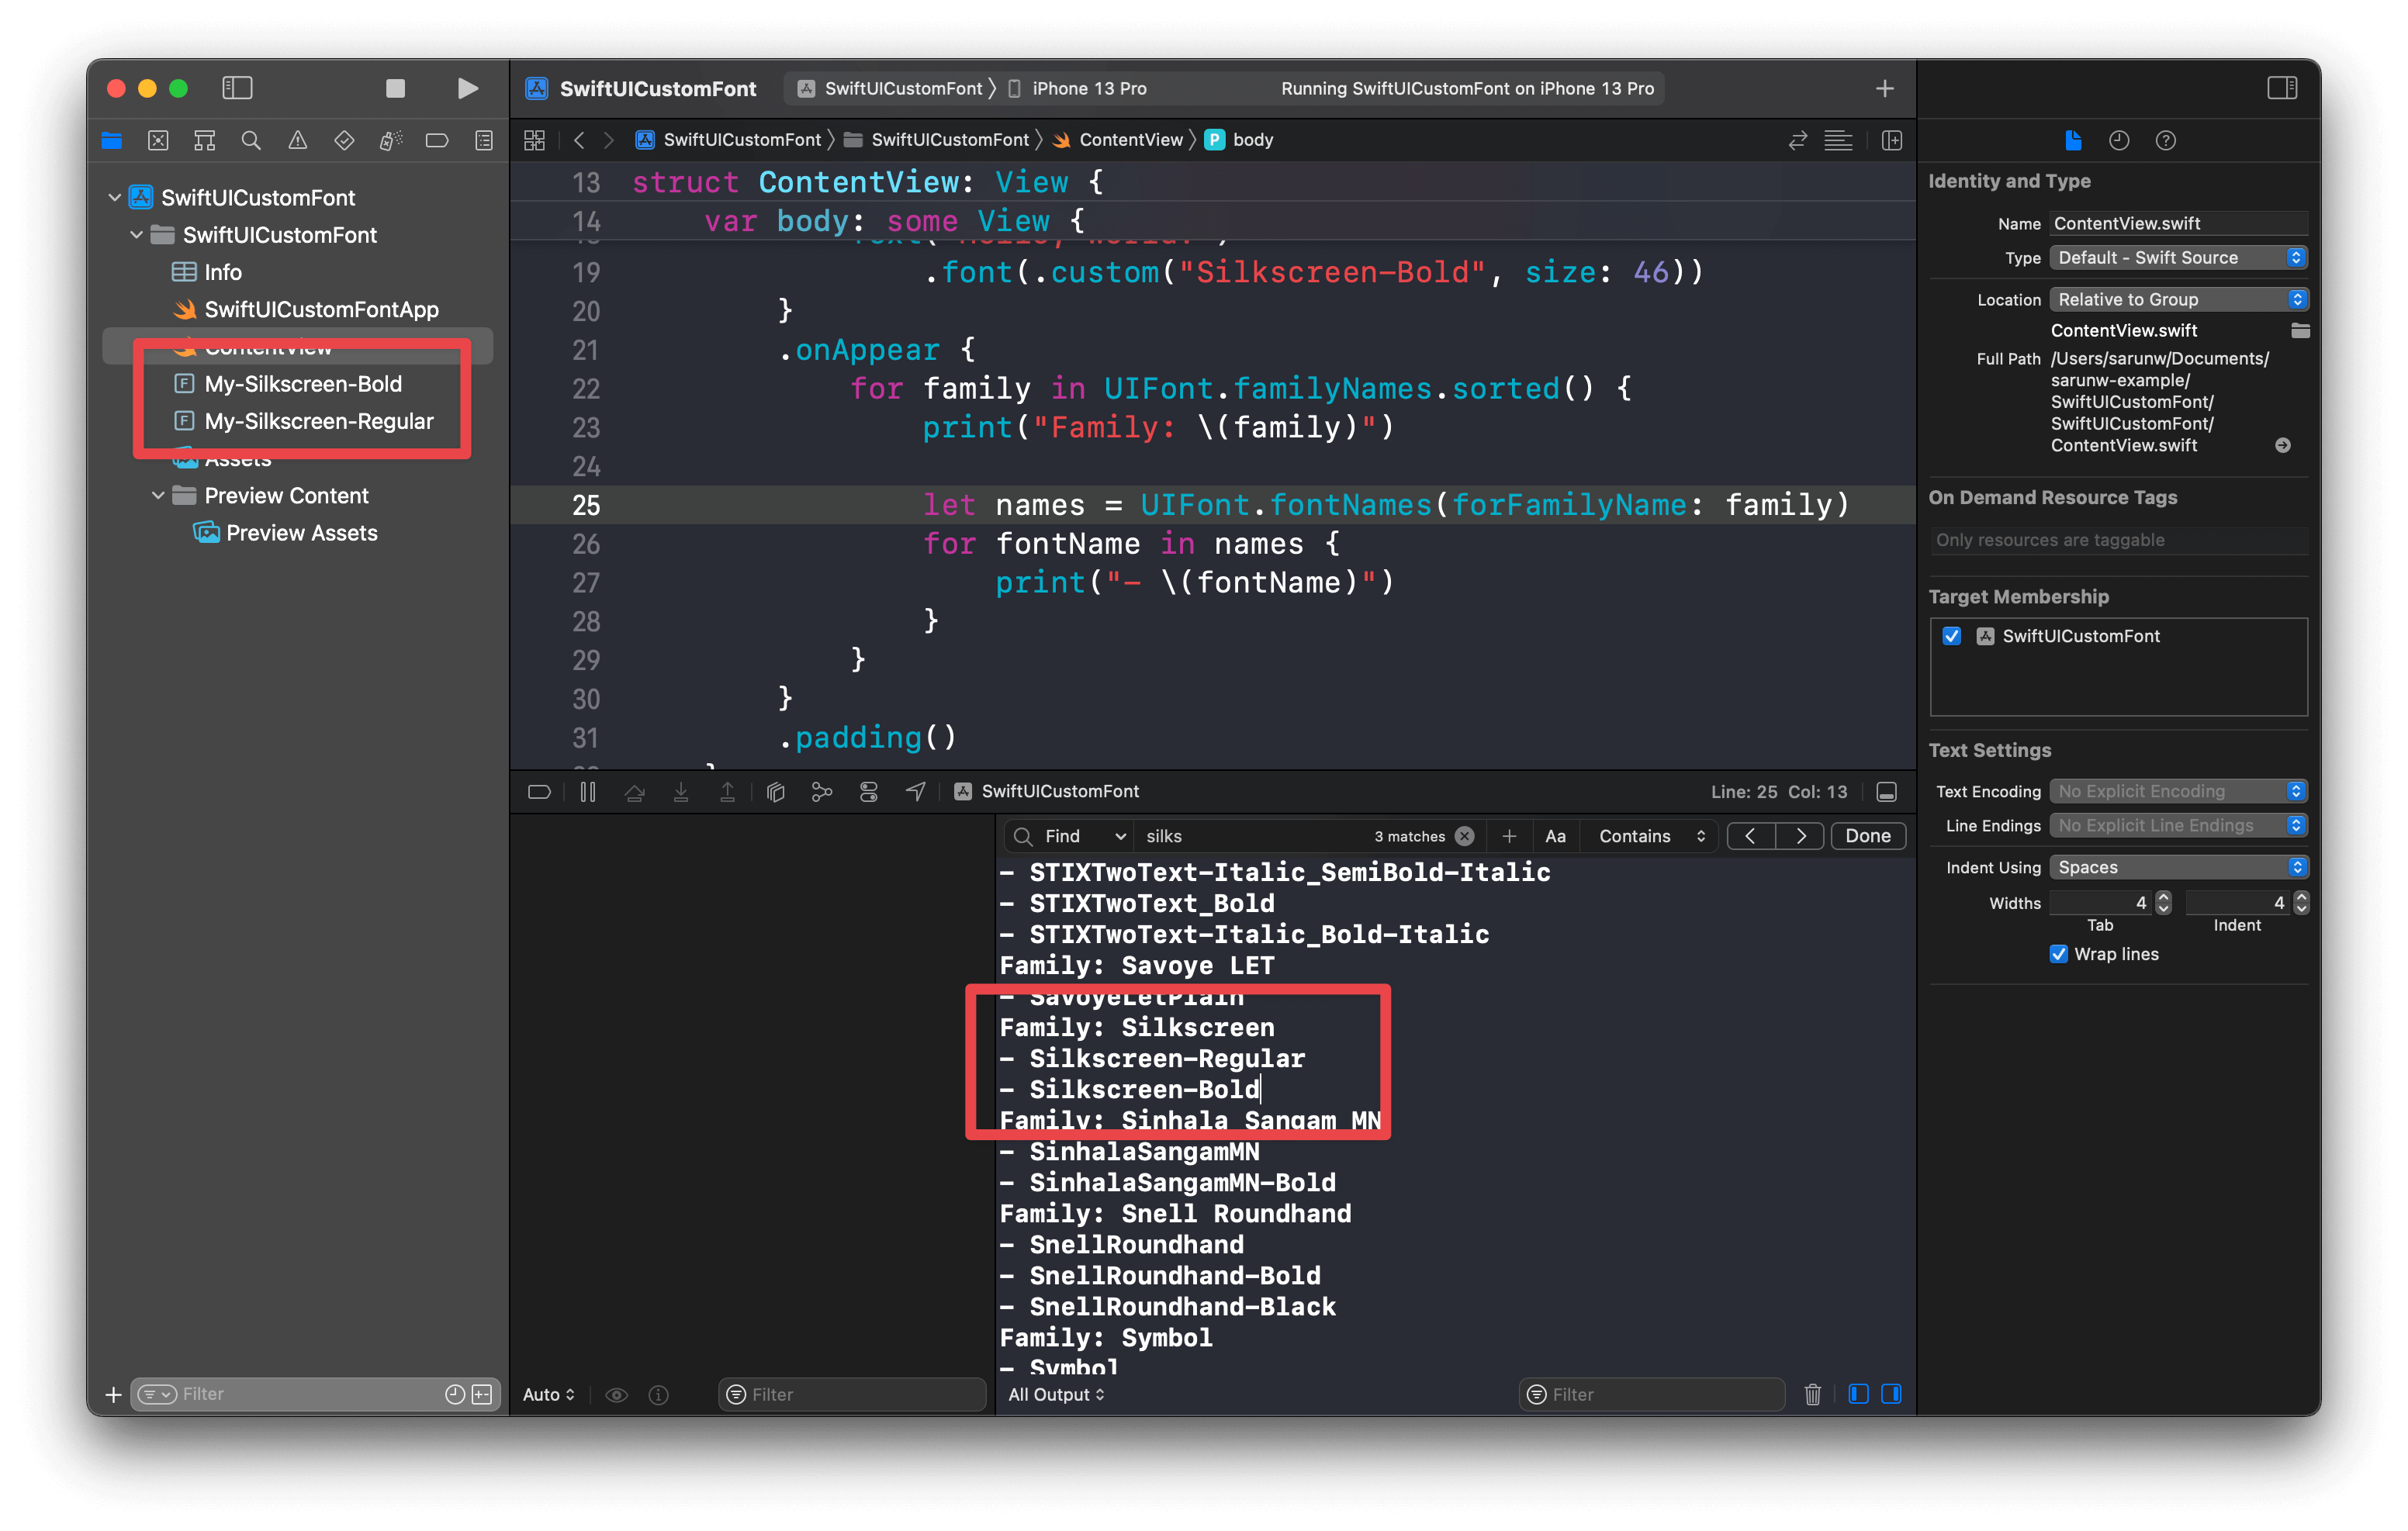
Task: Click the Run (play) button
Action: [467, 88]
